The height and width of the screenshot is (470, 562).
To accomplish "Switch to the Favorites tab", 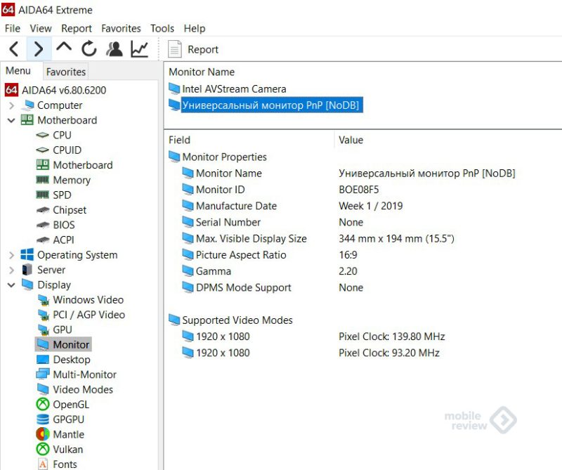I will [66, 72].
